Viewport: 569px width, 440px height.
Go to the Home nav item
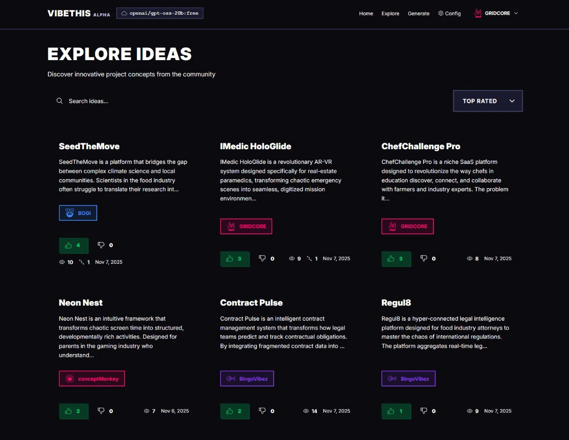[x=366, y=14]
